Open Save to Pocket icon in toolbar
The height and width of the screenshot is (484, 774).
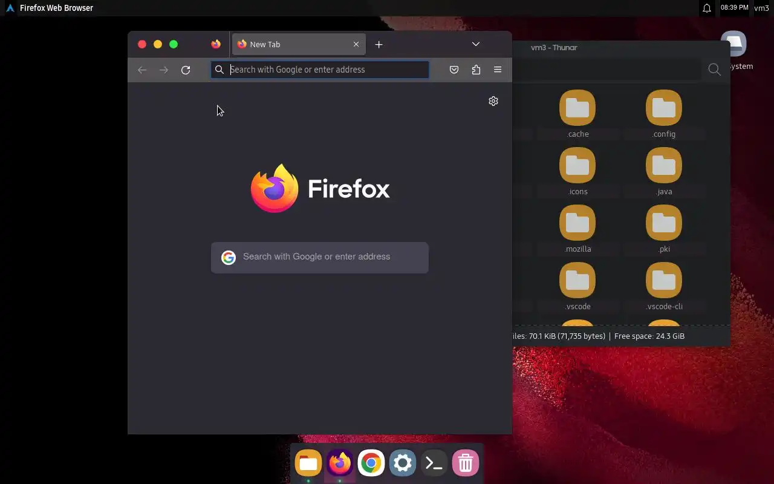(454, 70)
